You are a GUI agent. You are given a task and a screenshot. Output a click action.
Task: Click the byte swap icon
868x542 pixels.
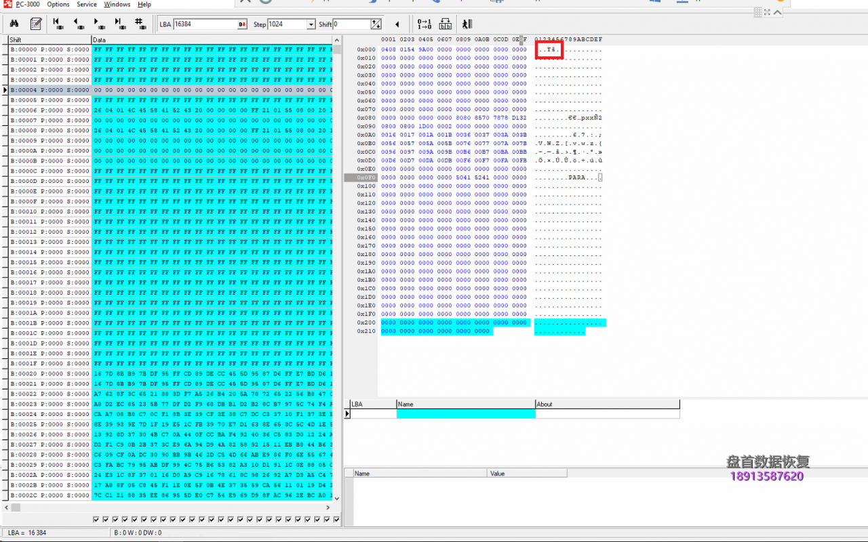pos(446,24)
